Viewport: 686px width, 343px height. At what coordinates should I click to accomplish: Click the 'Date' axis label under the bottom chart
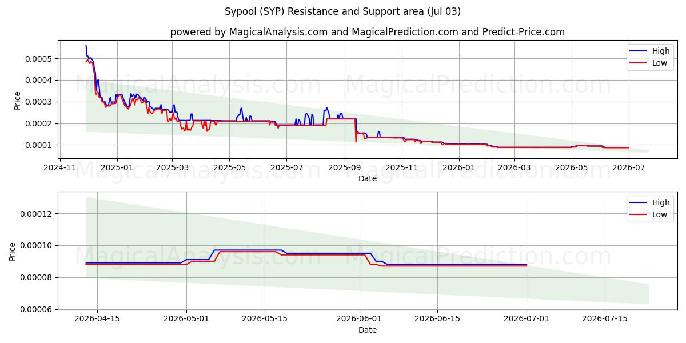[367, 330]
